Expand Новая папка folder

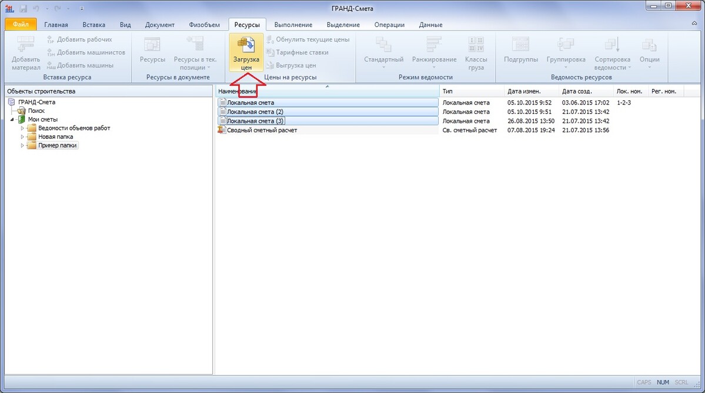tap(22, 136)
